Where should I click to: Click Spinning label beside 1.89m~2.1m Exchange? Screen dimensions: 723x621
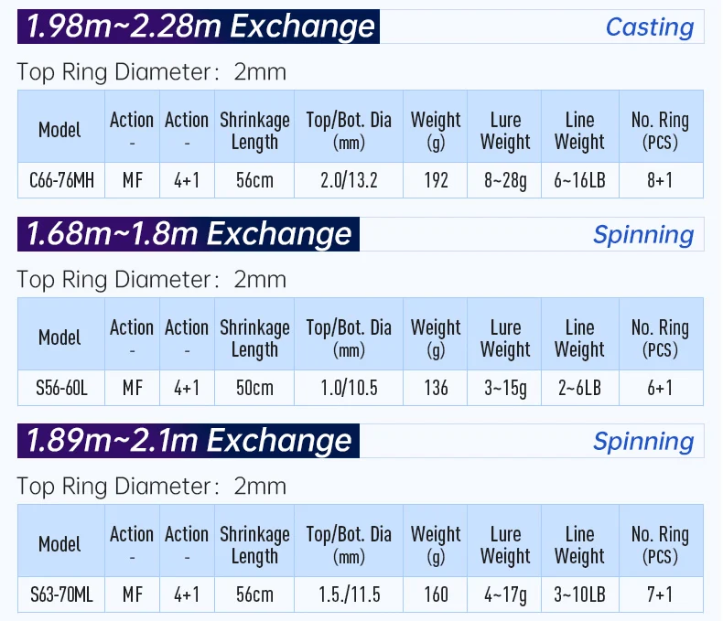(x=642, y=442)
